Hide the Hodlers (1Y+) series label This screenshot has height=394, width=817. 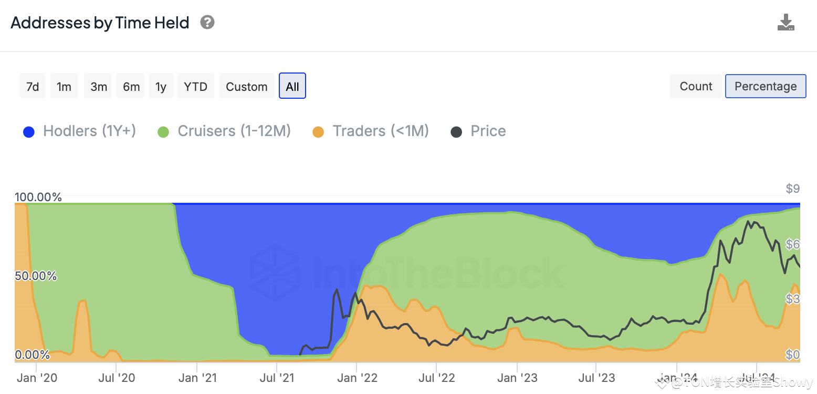point(90,131)
